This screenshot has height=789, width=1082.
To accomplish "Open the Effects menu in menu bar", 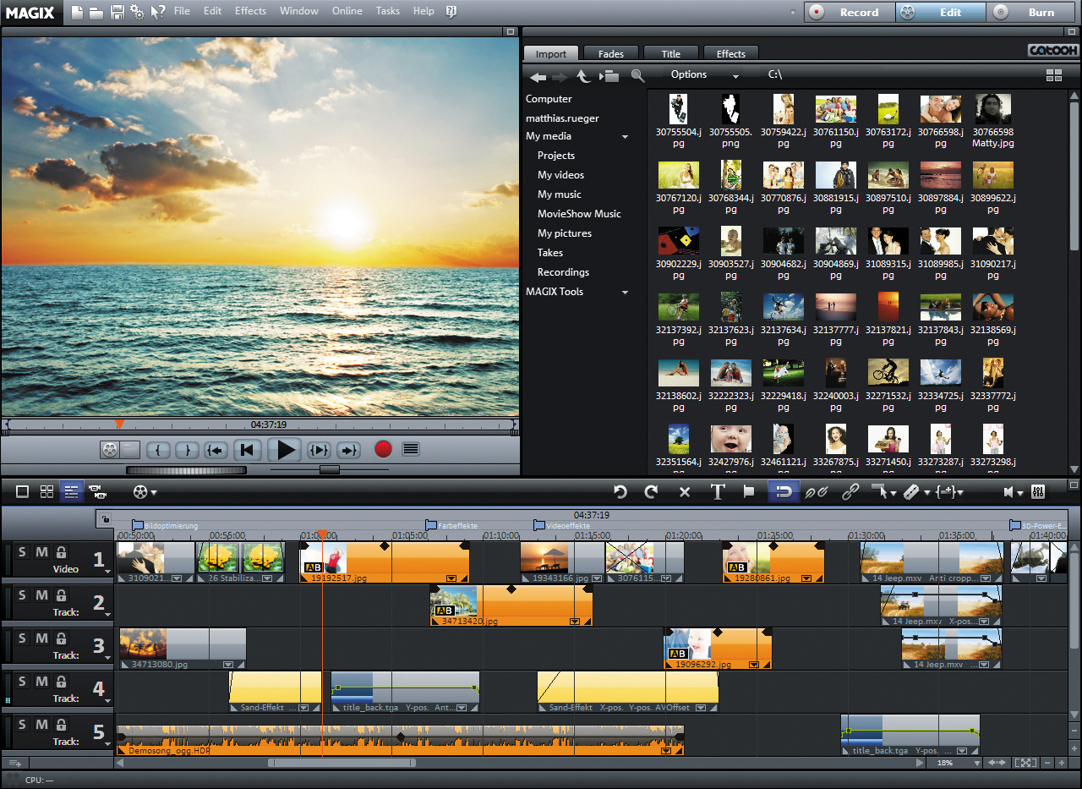I will [x=250, y=11].
